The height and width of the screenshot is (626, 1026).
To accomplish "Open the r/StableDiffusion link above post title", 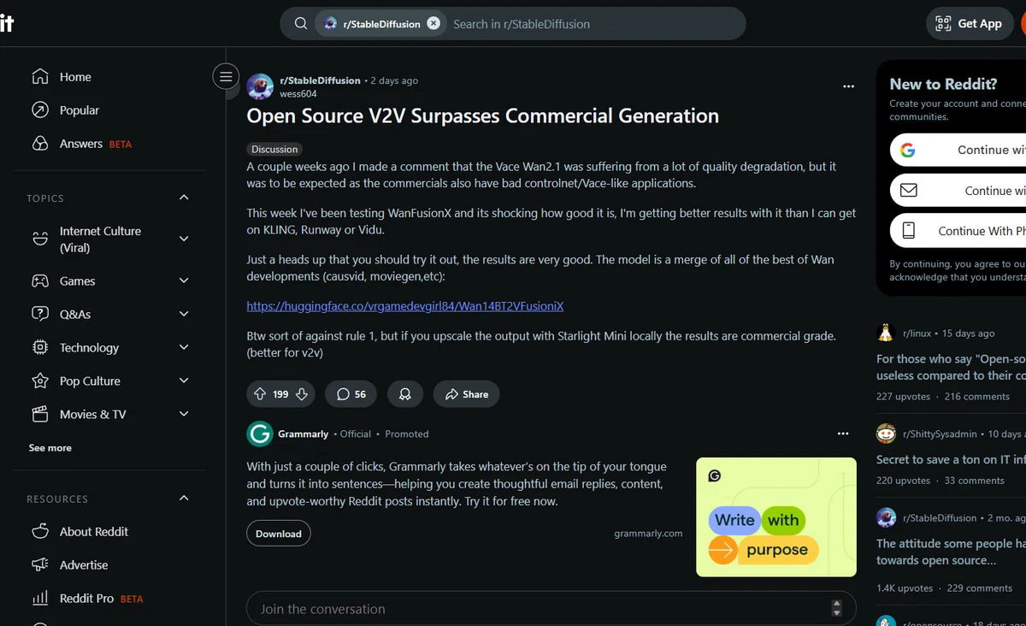I will [x=320, y=80].
